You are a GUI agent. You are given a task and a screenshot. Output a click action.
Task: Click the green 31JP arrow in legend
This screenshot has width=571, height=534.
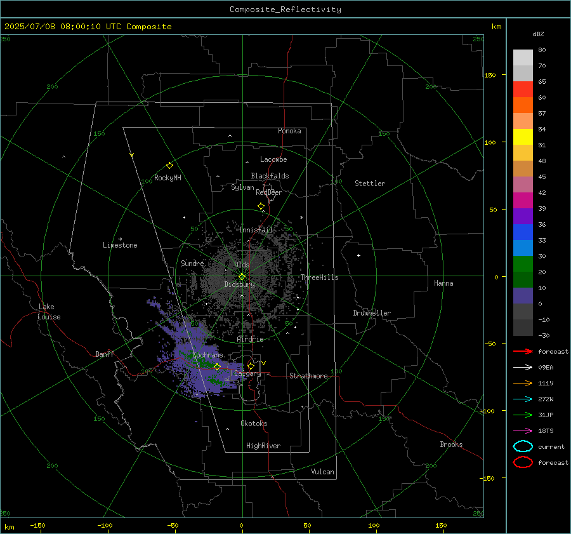click(523, 415)
